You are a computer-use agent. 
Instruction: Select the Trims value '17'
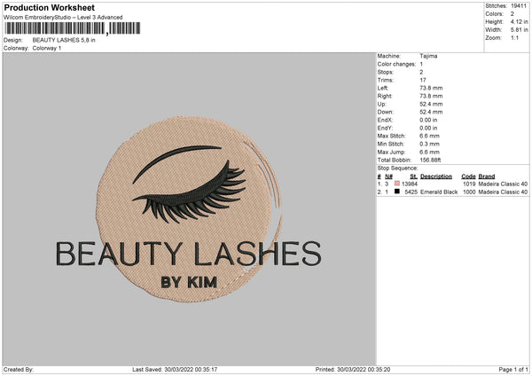(423, 80)
